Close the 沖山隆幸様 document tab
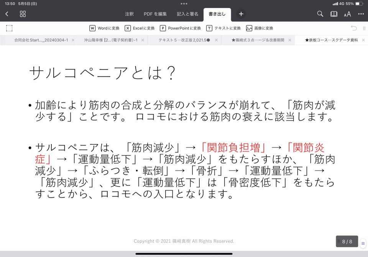 [143, 40]
